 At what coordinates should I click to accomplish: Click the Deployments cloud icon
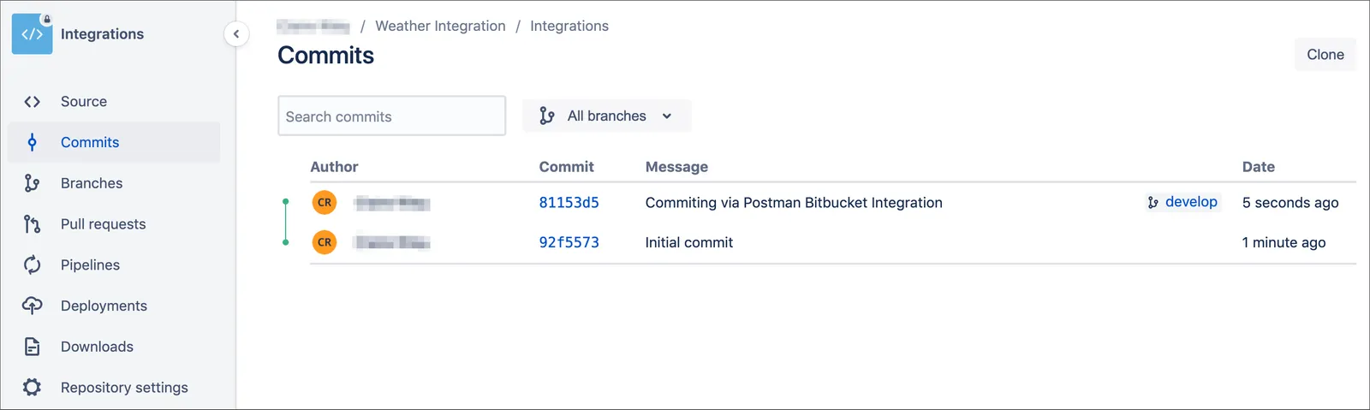pos(32,306)
